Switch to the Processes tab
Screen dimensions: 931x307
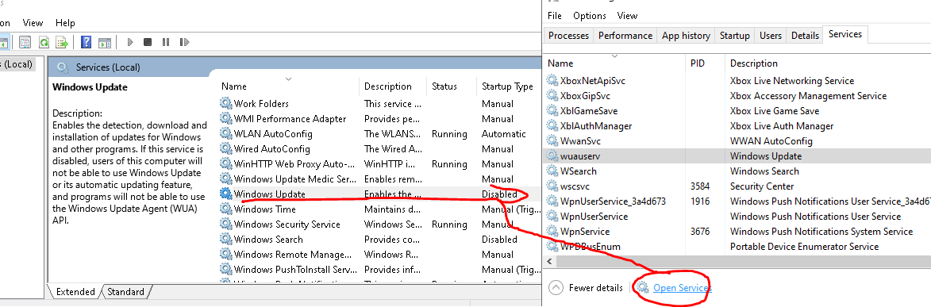[569, 36]
